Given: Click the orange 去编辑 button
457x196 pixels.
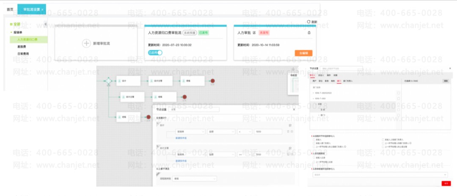Looking at the screenshot, I should coord(303,53).
